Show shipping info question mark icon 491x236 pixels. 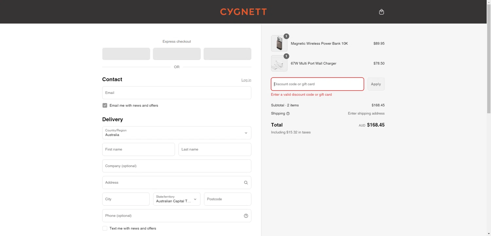[x=288, y=114]
